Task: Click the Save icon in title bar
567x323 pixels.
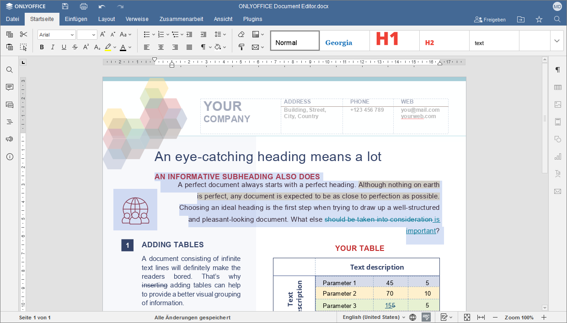Action: [65, 6]
